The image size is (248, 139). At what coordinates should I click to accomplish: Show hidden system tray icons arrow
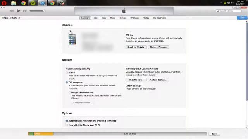pos(221,3)
